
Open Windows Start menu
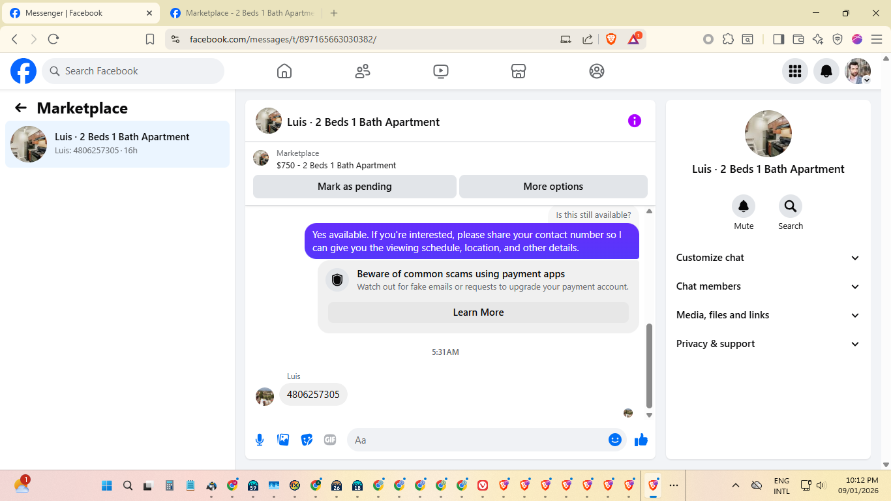107,485
